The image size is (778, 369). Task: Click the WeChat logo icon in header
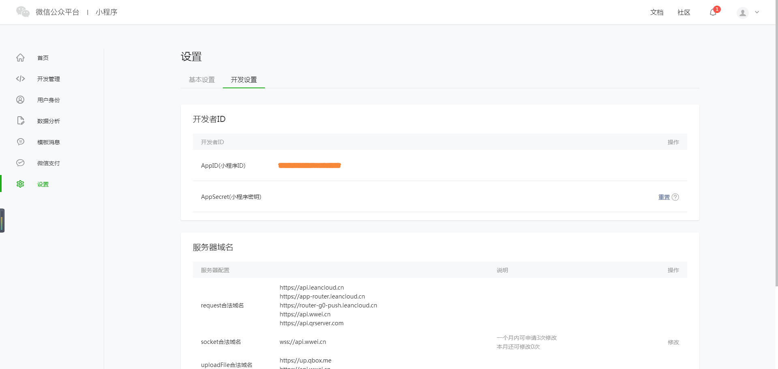coord(23,12)
